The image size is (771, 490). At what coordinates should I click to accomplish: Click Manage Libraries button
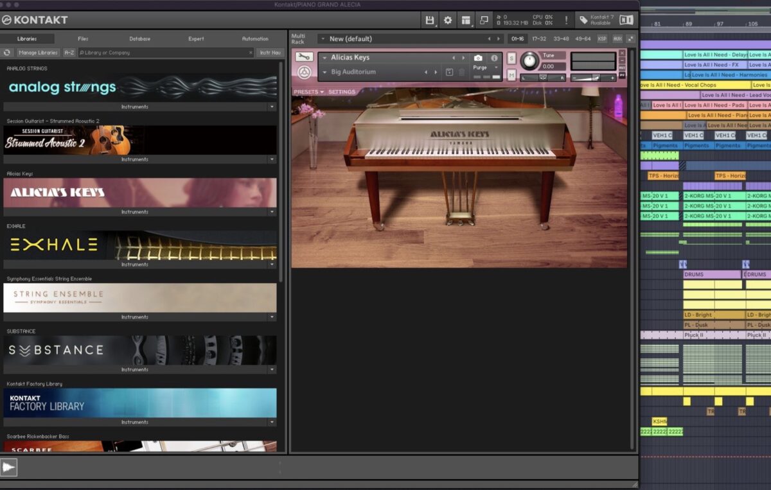tap(38, 53)
